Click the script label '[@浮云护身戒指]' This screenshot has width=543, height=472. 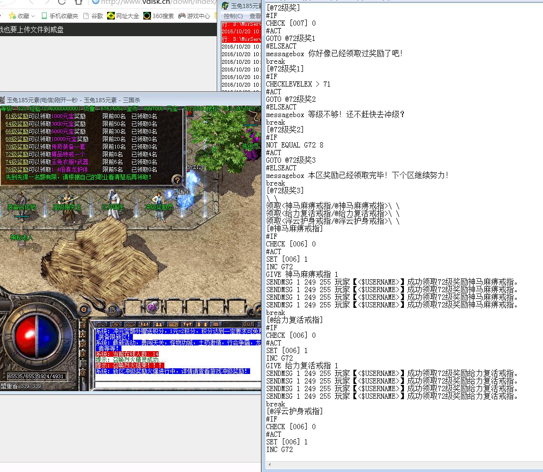295,412
